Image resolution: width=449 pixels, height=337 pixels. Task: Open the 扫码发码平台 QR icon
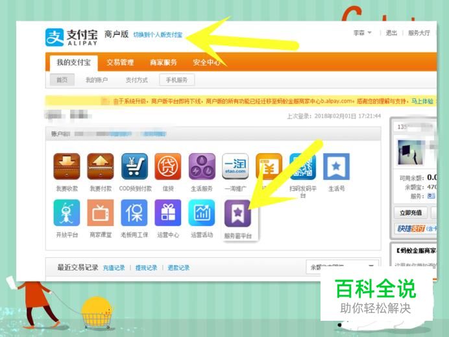click(302, 166)
